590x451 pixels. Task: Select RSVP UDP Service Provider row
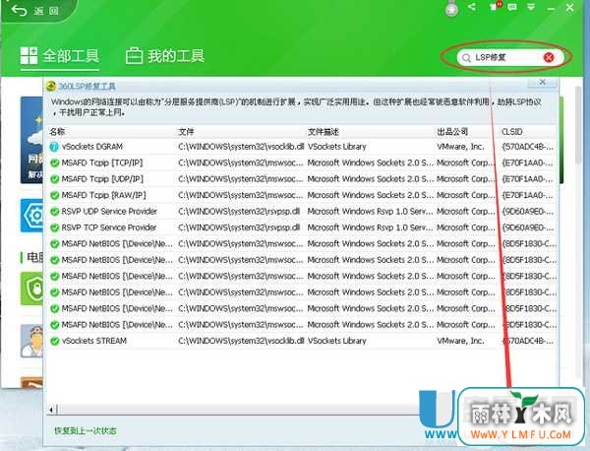[x=302, y=212]
